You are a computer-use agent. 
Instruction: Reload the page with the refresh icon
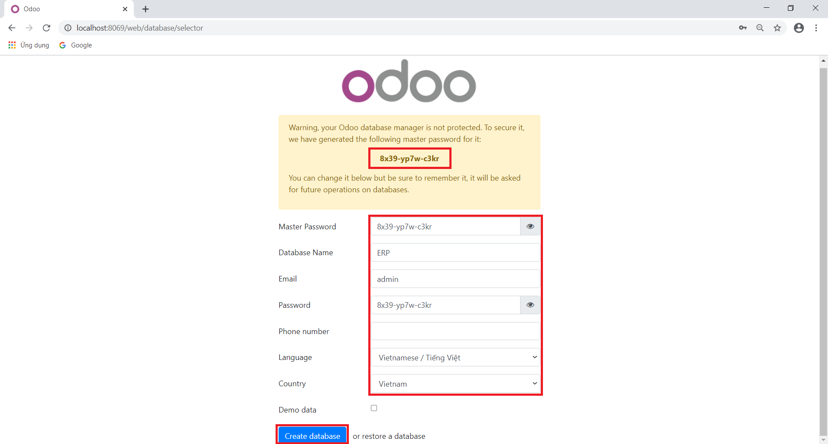coord(46,28)
